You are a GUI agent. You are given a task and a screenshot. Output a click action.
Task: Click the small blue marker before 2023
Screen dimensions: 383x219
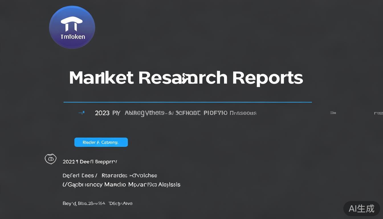coord(81,113)
